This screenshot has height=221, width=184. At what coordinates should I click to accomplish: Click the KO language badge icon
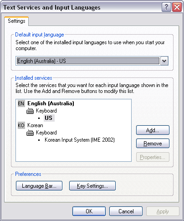pyautogui.click(x=21, y=125)
